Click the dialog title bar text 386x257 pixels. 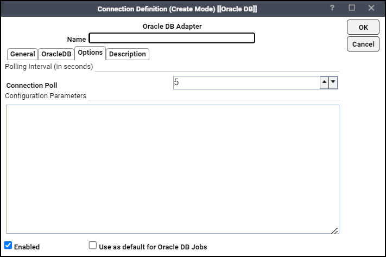177,9
